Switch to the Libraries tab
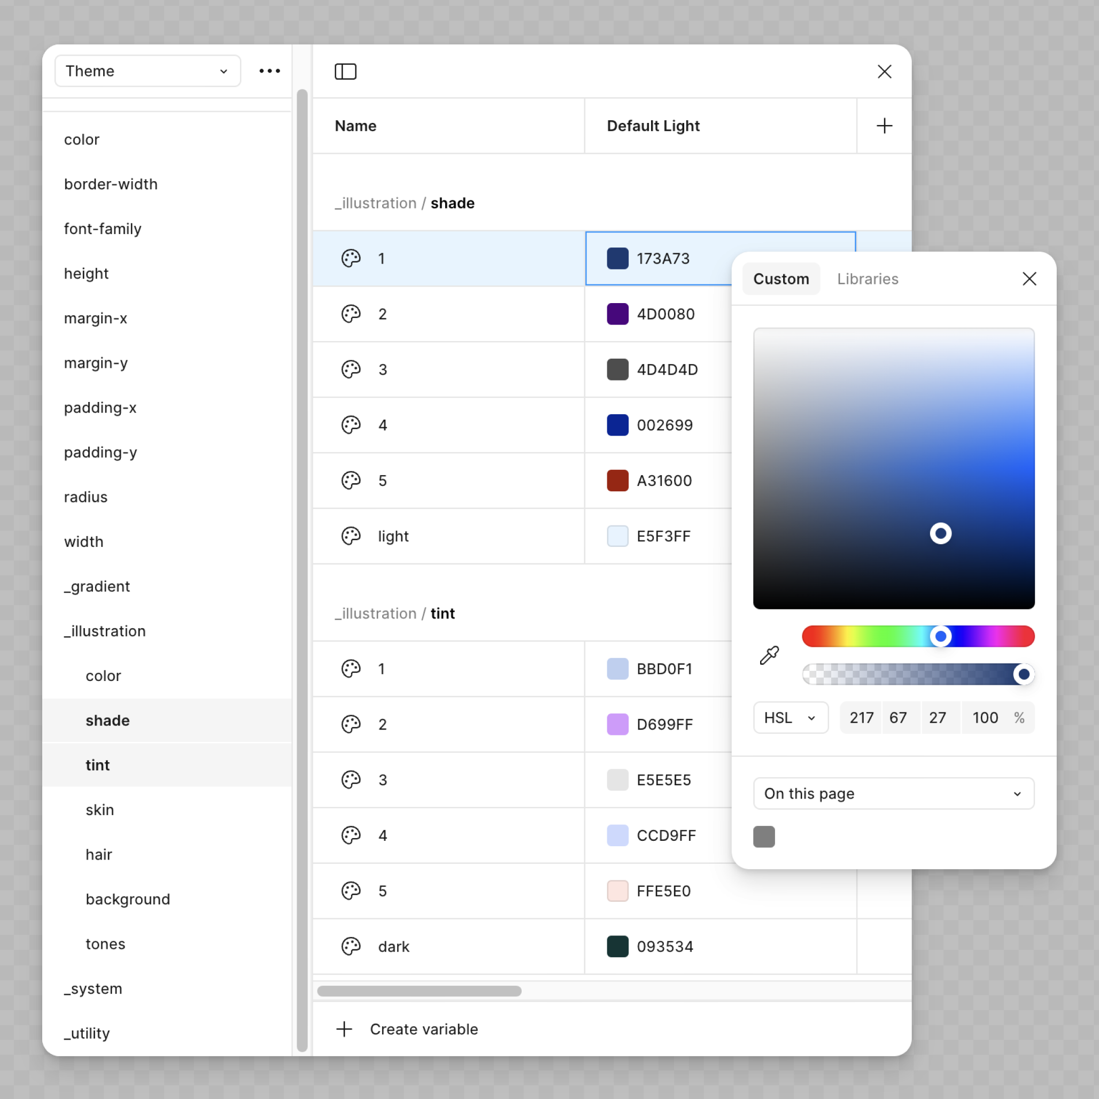 click(x=867, y=278)
